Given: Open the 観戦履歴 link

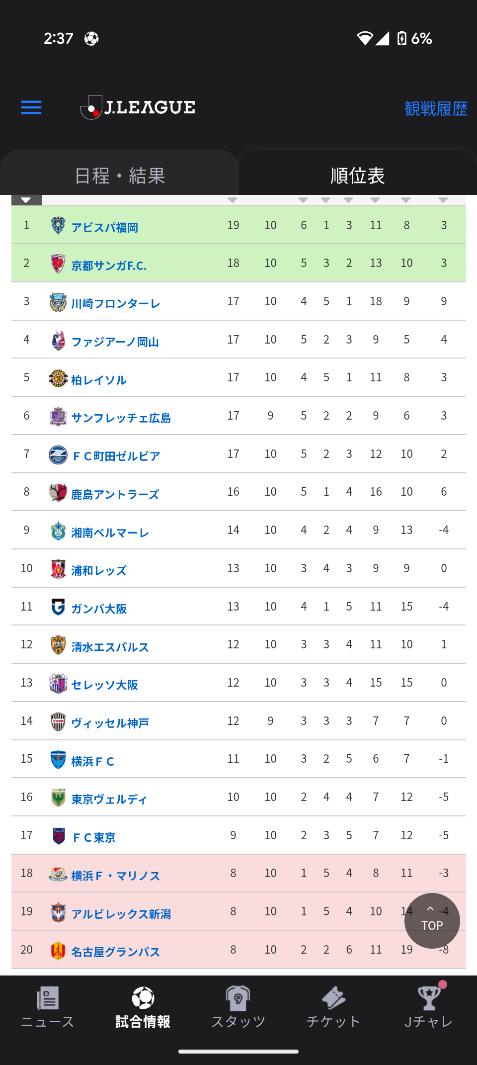Looking at the screenshot, I should coord(436,108).
